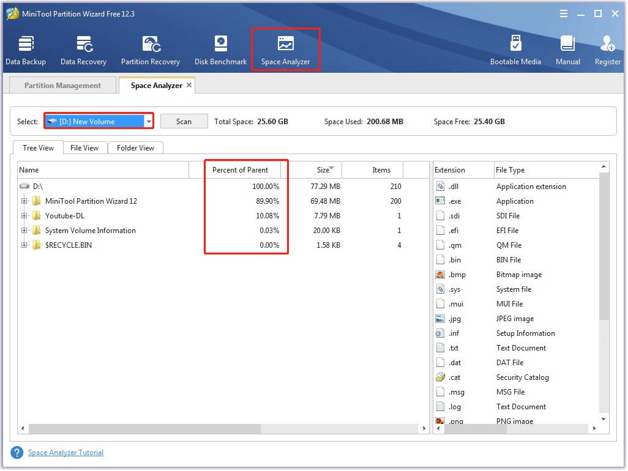Switch to the Partition Management tab

point(62,85)
